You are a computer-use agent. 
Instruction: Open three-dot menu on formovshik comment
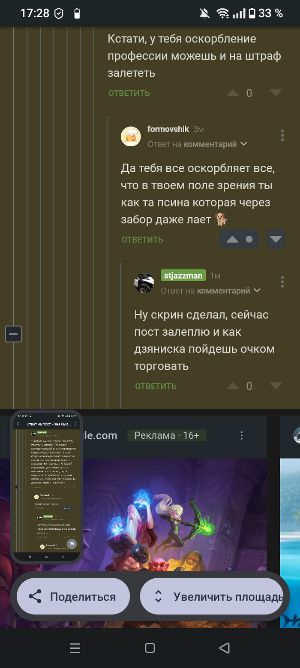pos(282,135)
